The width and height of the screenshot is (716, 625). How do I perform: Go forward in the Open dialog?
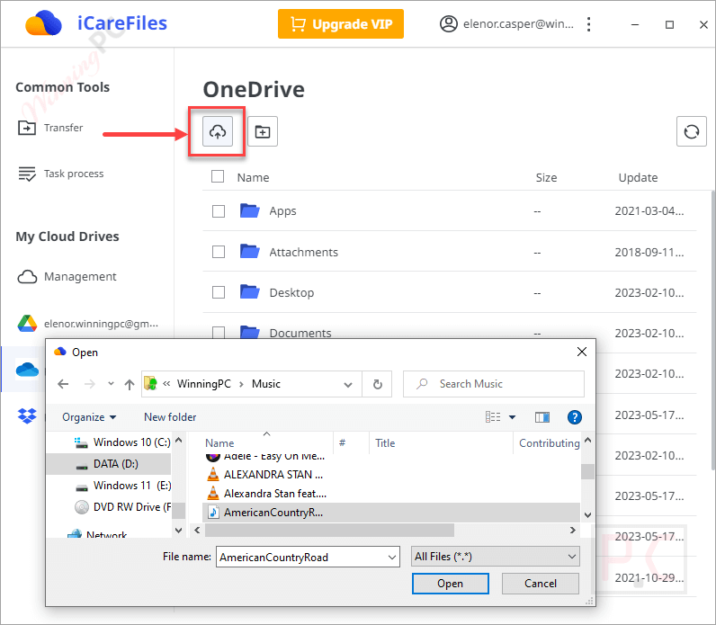[x=90, y=384]
